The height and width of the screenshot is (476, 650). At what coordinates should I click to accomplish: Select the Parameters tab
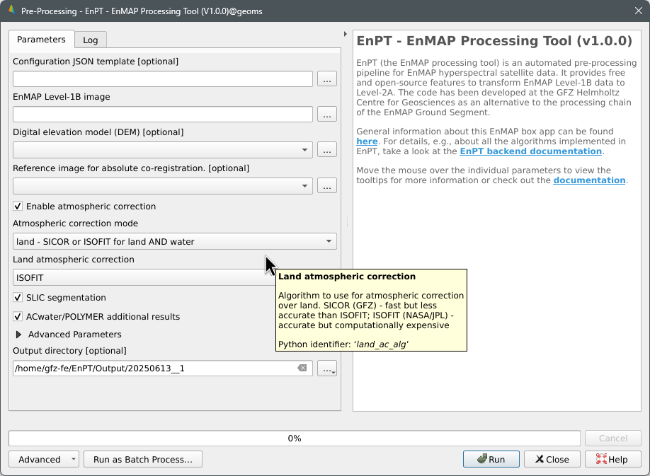click(41, 40)
